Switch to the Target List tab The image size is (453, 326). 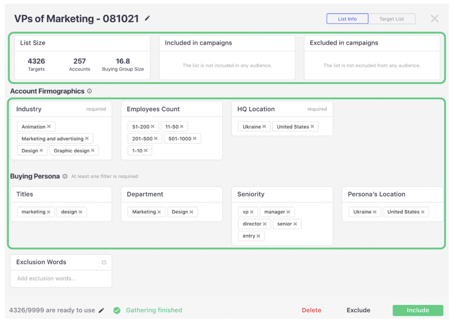tap(392, 19)
